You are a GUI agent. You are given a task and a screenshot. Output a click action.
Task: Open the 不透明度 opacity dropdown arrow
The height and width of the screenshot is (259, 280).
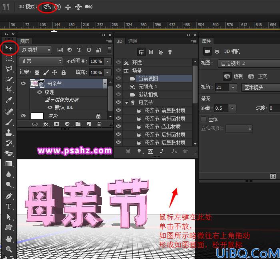click(108, 61)
